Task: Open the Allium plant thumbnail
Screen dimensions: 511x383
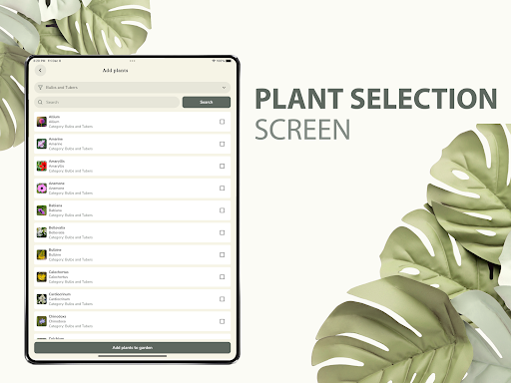Action: pyautogui.click(x=42, y=122)
